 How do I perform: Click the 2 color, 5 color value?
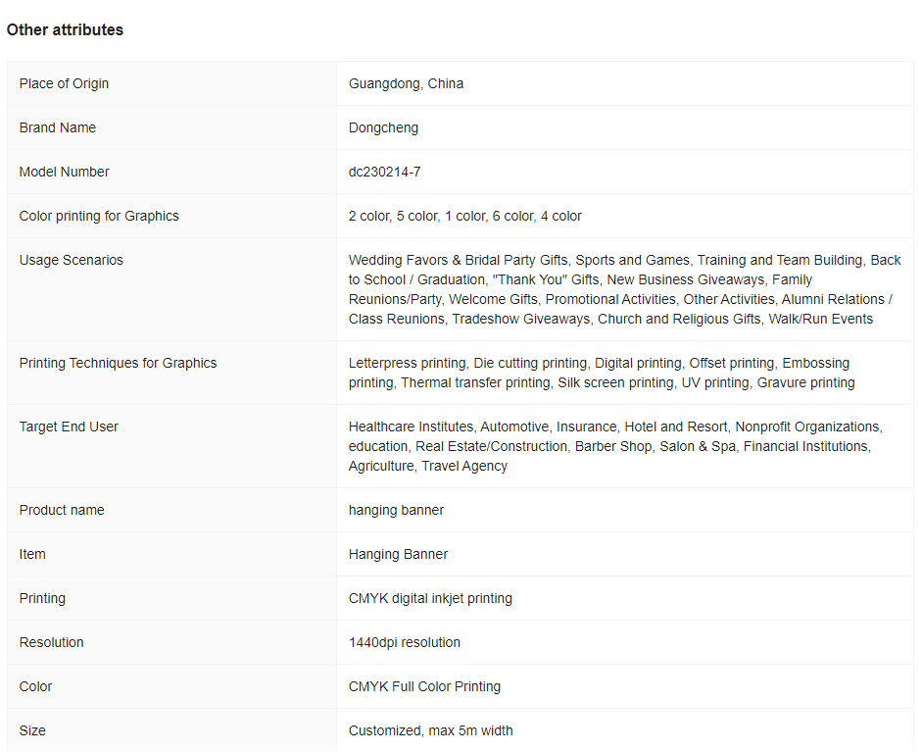pos(464,216)
